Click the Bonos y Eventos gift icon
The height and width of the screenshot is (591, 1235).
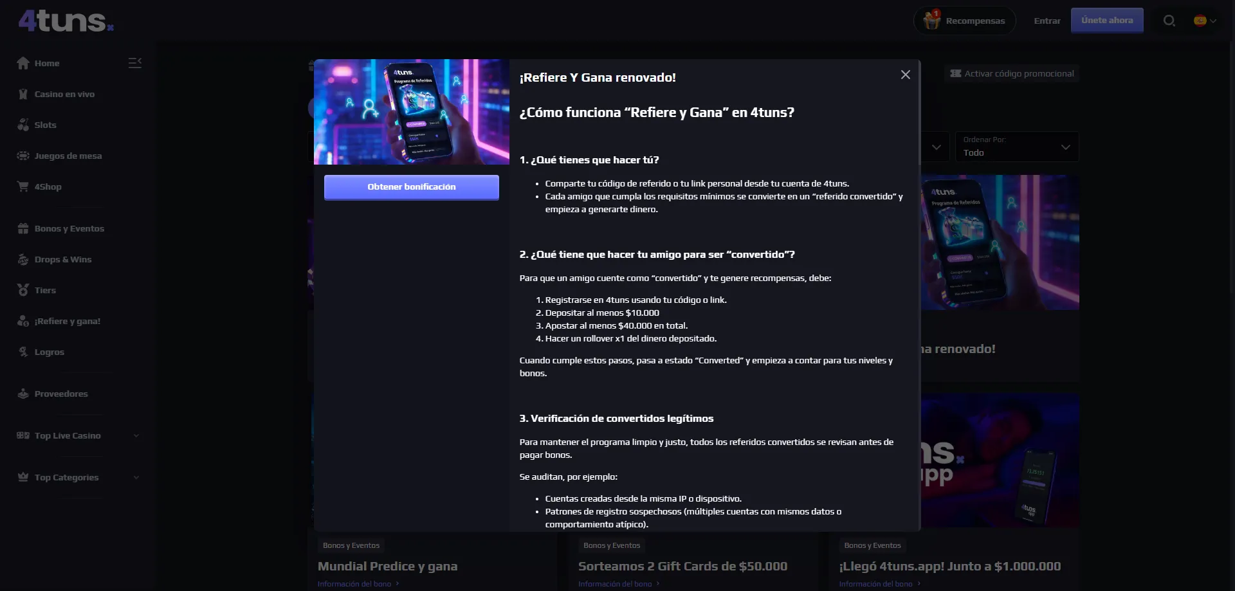23,228
